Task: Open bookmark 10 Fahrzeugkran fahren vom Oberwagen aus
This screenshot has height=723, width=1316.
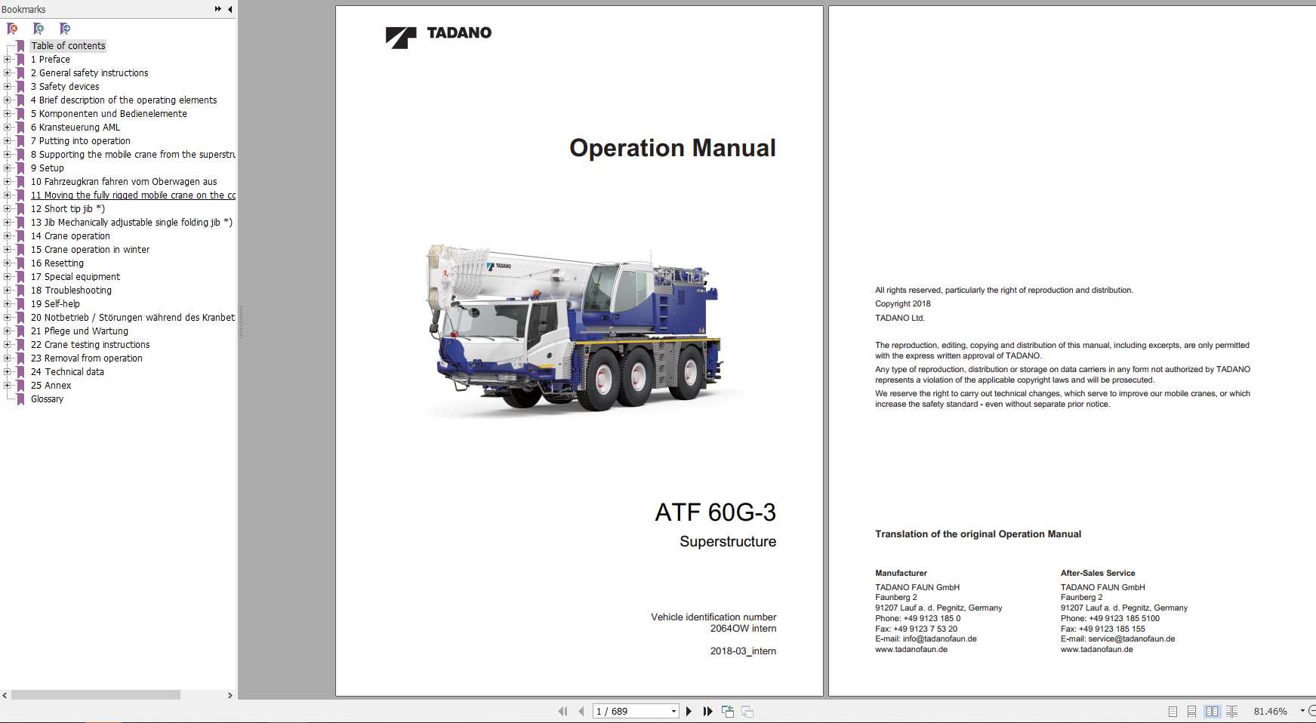Action: [124, 181]
